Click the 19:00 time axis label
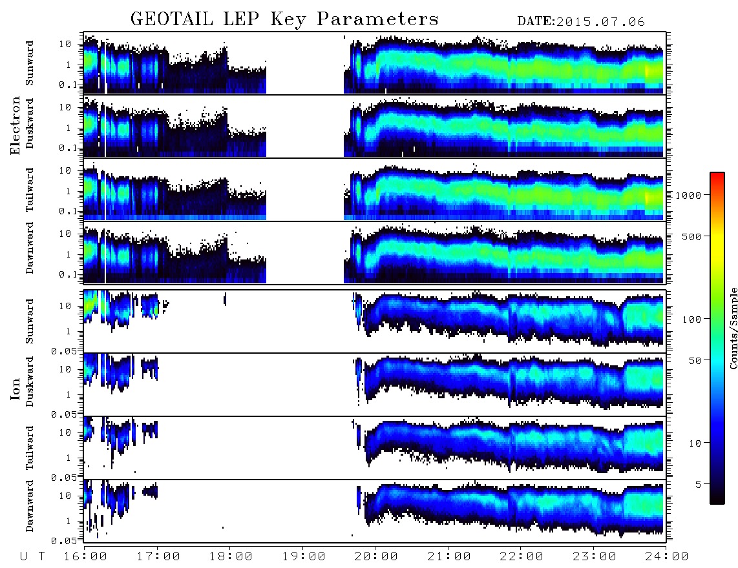This screenshot has width=738, height=568. point(304,557)
